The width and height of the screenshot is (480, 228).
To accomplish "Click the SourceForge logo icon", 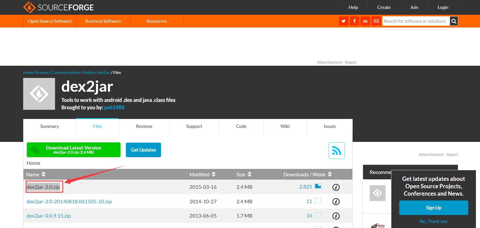I will click(29, 7).
